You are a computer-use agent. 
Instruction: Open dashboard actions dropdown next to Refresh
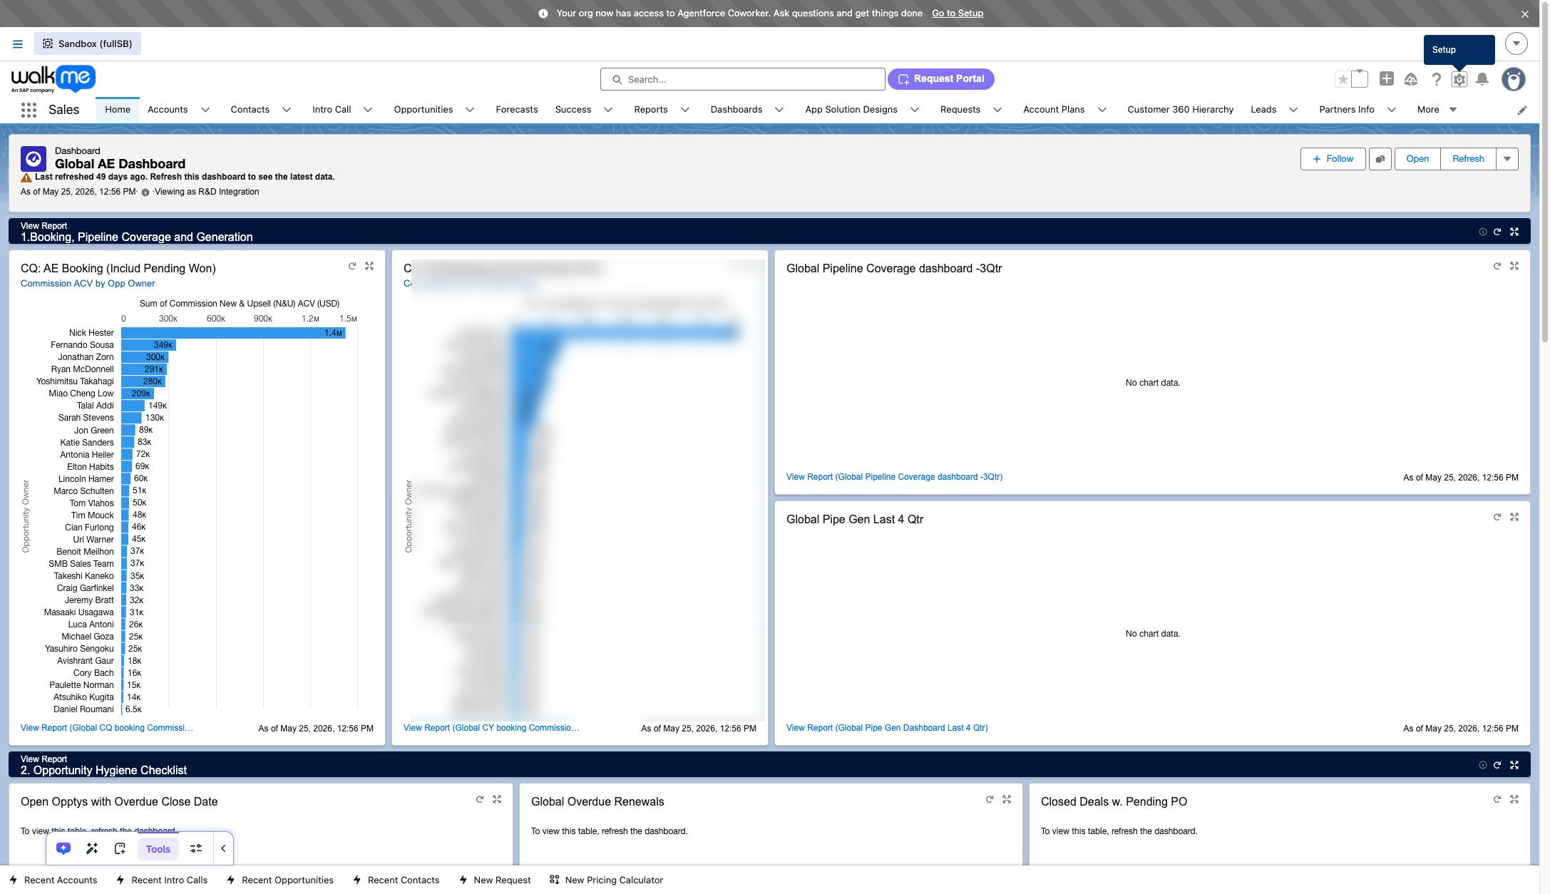pos(1507,159)
